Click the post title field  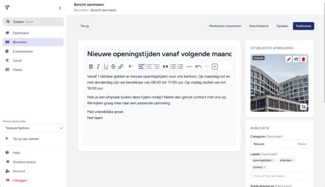[159, 54]
